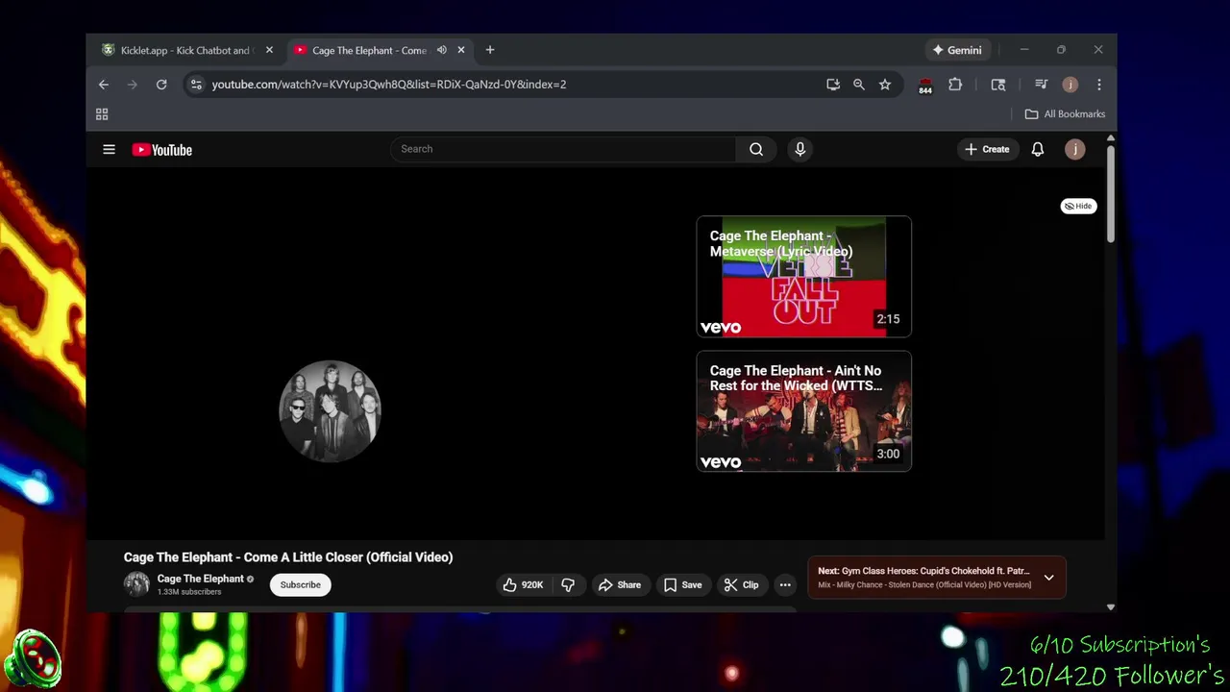Open a new browser tab
1230x692 pixels.
tap(490, 50)
